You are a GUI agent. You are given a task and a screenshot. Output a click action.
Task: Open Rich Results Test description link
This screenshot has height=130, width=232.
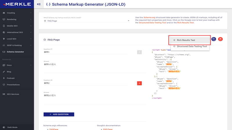(185, 23)
